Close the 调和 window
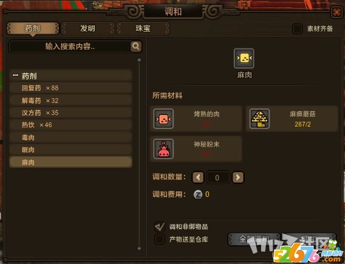The image size is (345, 264). 336,12
